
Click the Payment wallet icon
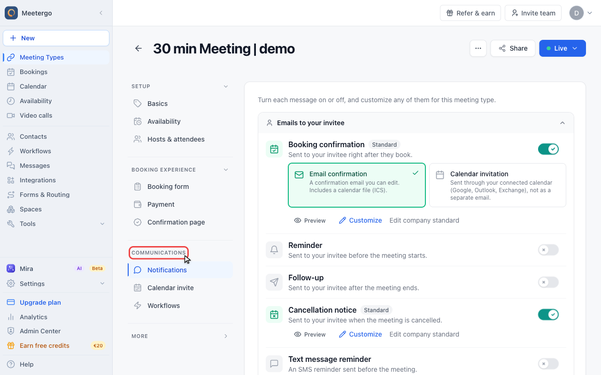tap(138, 204)
